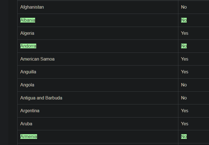Screen dimensions: 209x145
Task: Select the highlighted Andorra entry
Action: pyautogui.click(x=28, y=46)
